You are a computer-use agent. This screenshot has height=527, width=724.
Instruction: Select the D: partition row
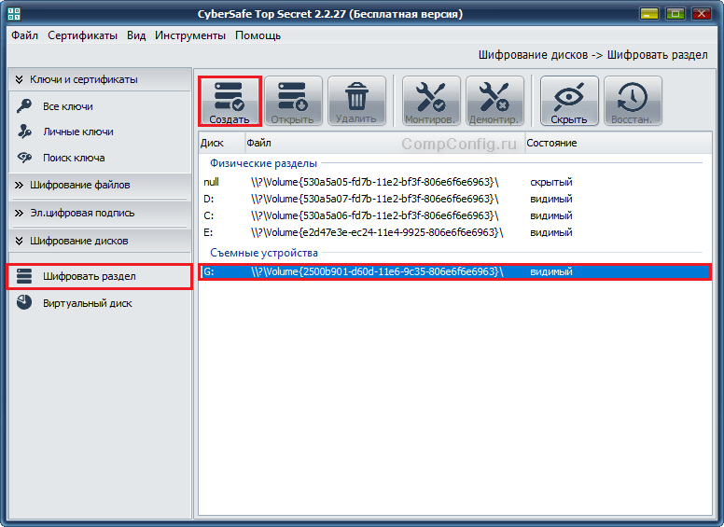(455, 199)
